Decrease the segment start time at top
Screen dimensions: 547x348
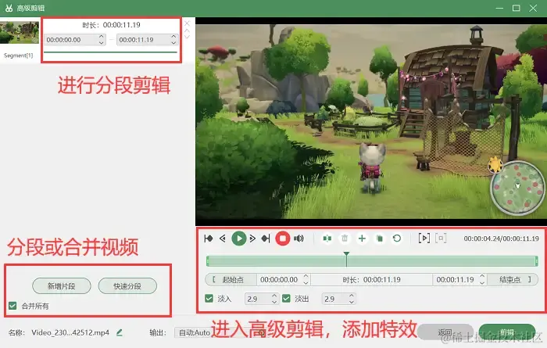101,43
